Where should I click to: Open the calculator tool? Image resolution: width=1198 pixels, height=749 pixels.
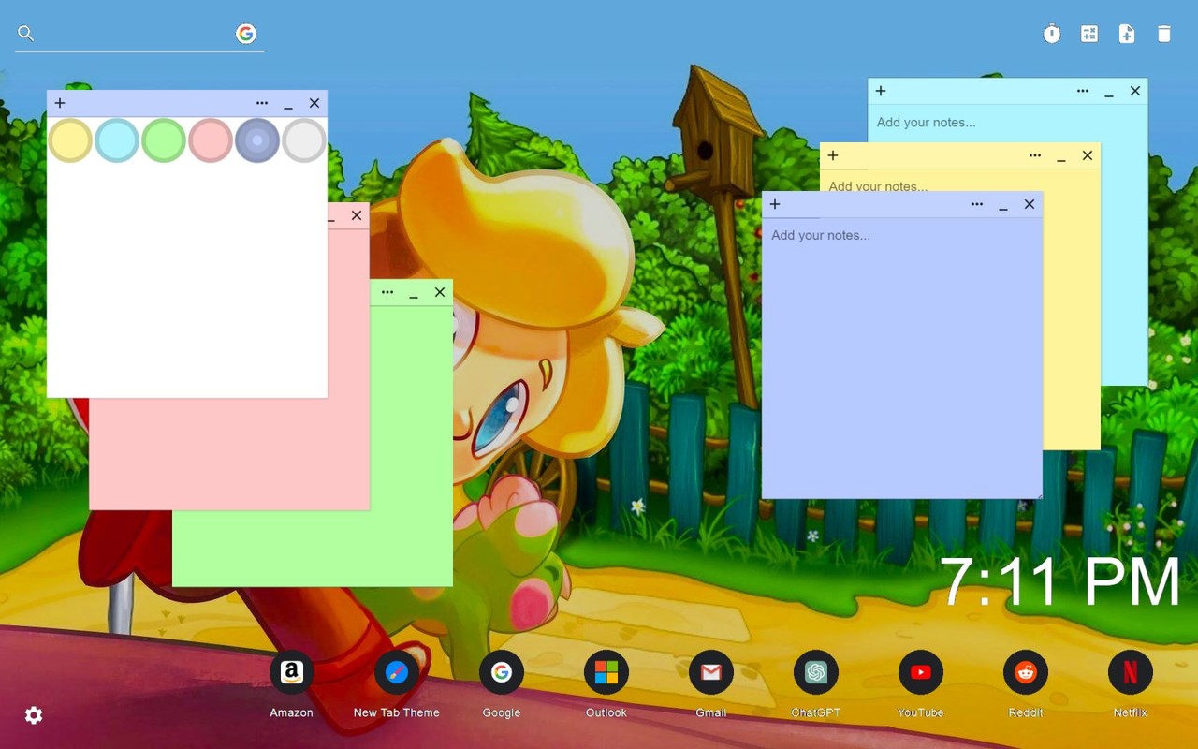click(1089, 34)
